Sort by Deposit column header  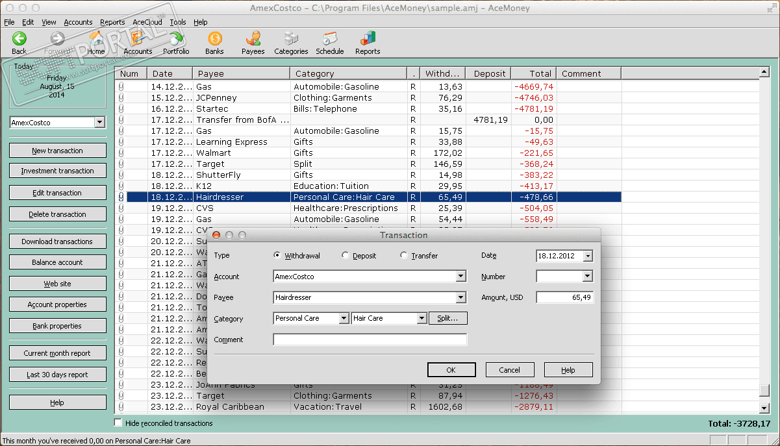click(488, 73)
